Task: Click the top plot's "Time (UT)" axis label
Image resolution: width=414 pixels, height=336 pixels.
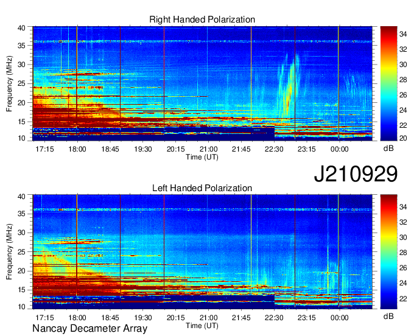Action: [202, 157]
